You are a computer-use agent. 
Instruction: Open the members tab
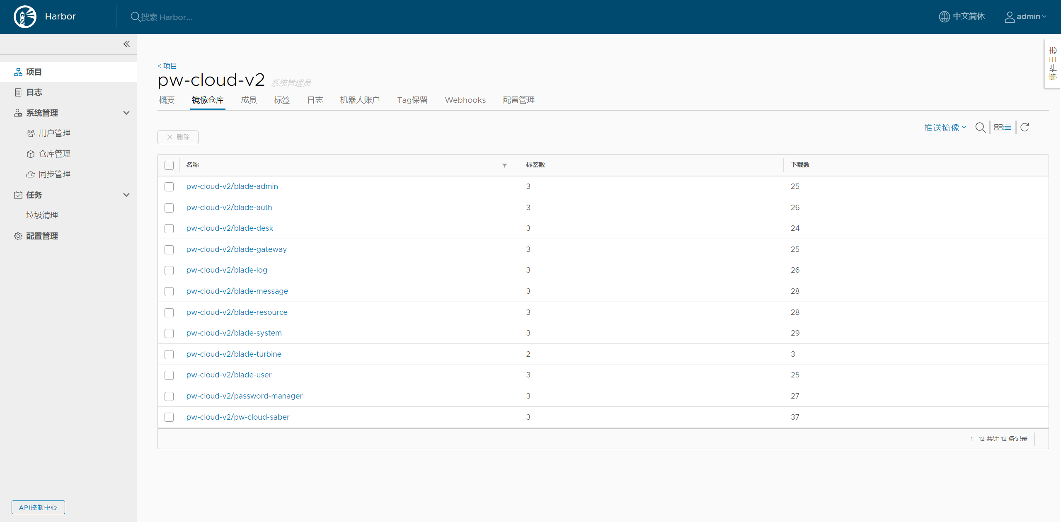point(249,100)
